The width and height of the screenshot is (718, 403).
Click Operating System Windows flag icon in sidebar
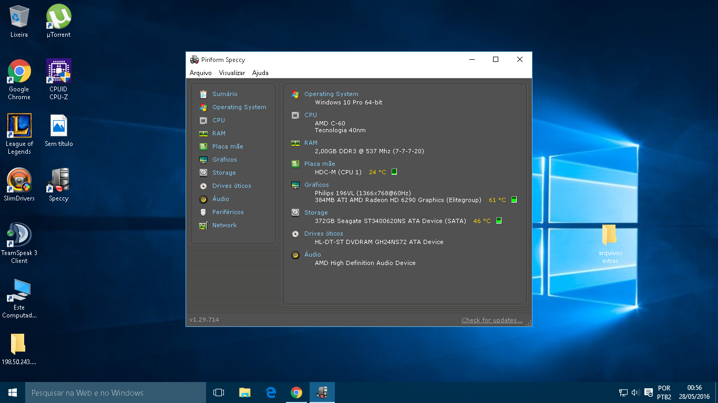click(203, 107)
